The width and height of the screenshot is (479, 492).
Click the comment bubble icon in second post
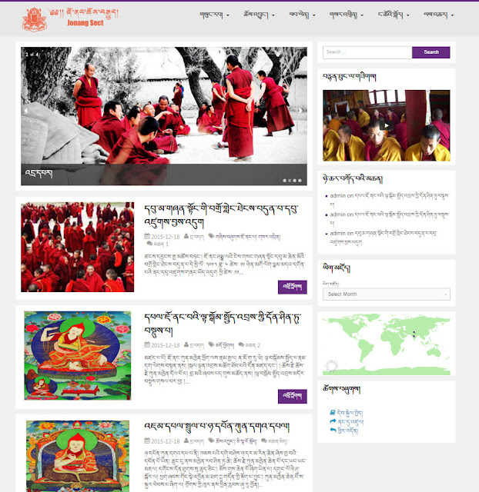point(241,345)
